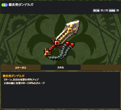The height and width of the screenshot is (110, 121).
Task: Click the orange skill name 覇炎剣ダンデルガ
Action: 13,76
